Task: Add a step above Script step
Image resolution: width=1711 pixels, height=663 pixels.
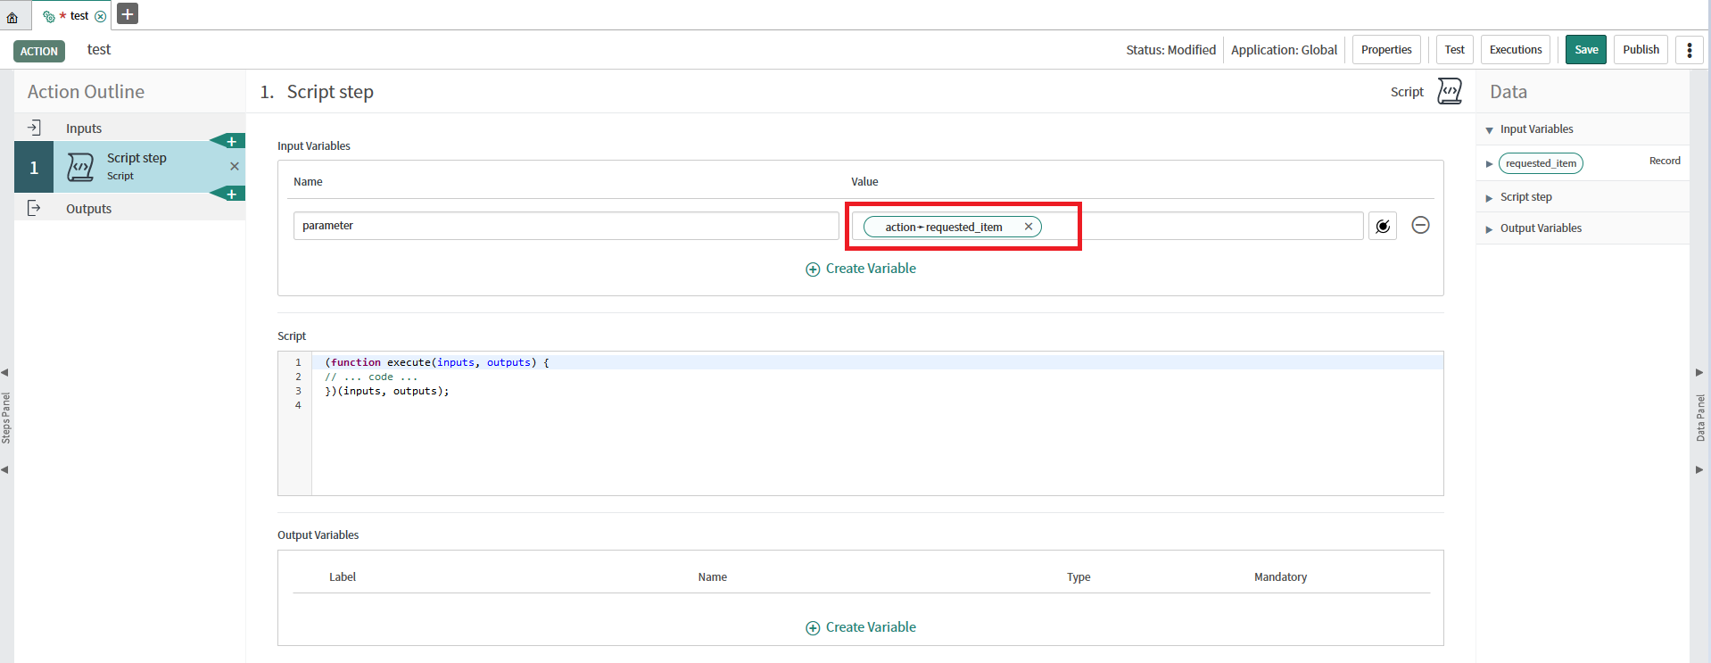Action: (231, 141)
